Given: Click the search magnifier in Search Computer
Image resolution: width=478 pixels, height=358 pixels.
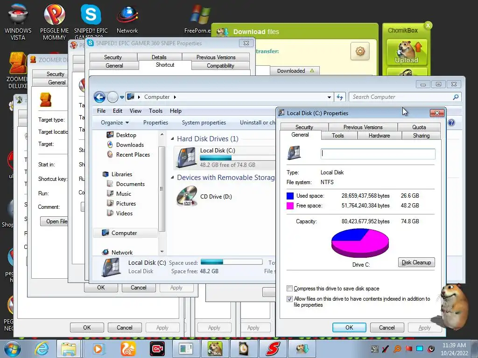Looking at the screenshot, I should tap(456, 97).
